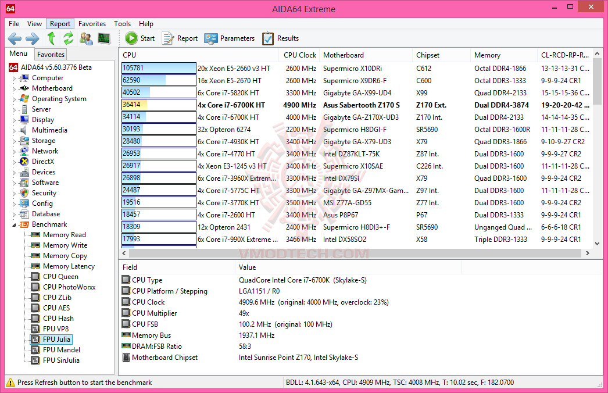Open benchmark Parameters
This screenshot has height=393, width=608.
point(230,38)
